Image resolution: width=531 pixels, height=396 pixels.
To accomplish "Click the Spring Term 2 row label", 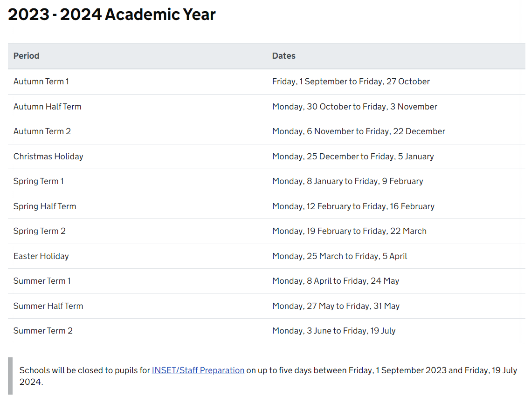I will pos(40,231).
